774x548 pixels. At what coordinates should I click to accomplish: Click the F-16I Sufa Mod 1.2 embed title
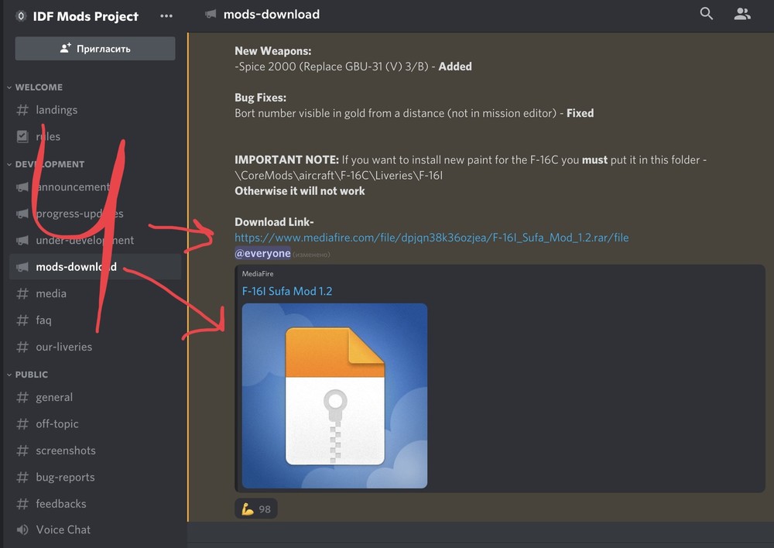point(287,291)
